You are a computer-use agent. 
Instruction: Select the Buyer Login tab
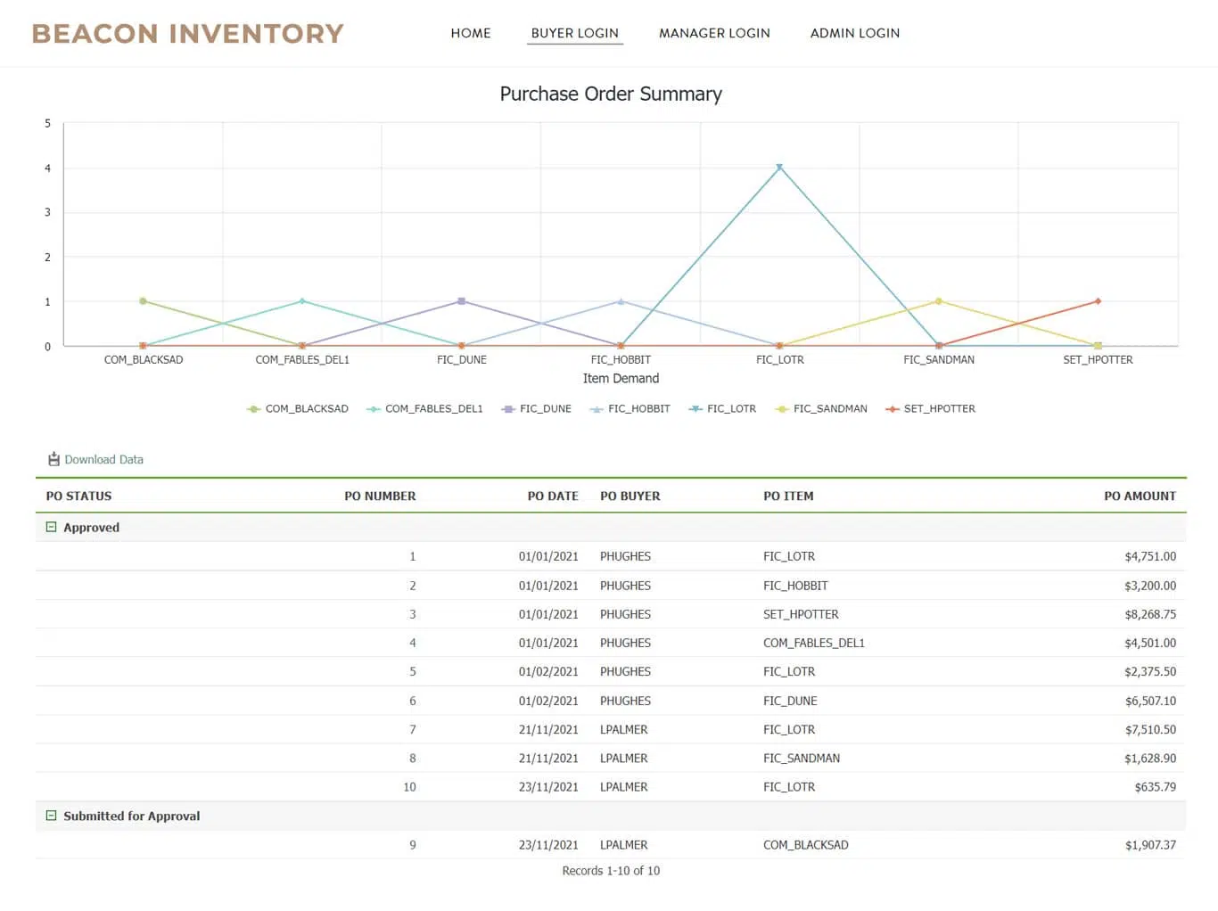coord(574,33)
